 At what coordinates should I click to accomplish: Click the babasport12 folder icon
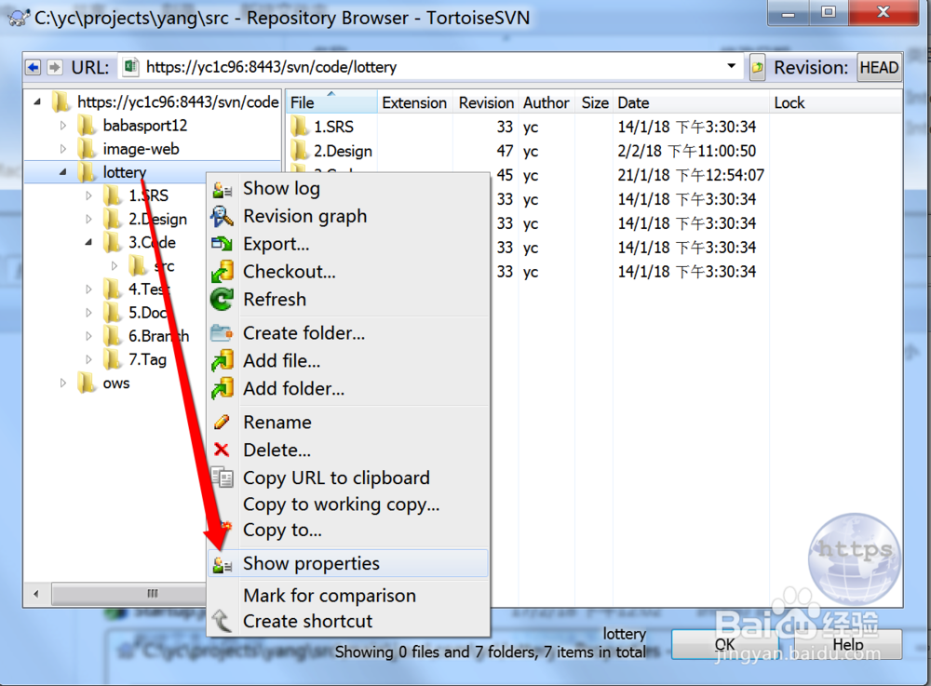pyautogui.click(x=88, y=126)
